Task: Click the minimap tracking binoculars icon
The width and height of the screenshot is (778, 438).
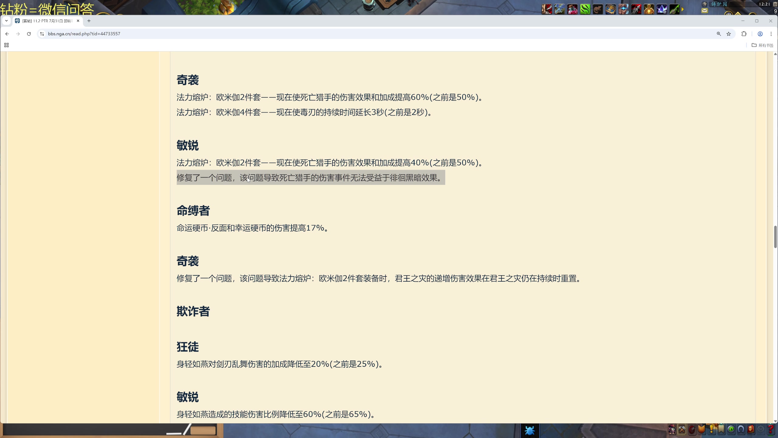Action: 704,4
